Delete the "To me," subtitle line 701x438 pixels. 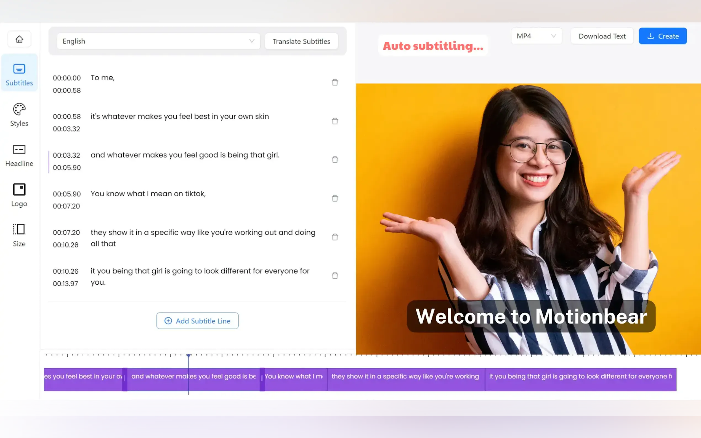[x=335, y=82]
